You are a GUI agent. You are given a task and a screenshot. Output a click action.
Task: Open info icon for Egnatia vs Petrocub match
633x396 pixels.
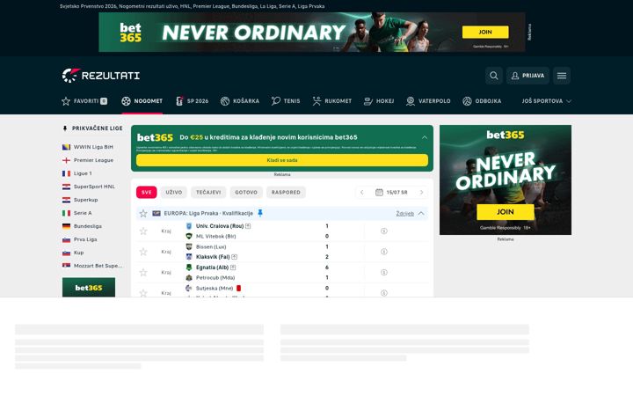click(384, 272)
